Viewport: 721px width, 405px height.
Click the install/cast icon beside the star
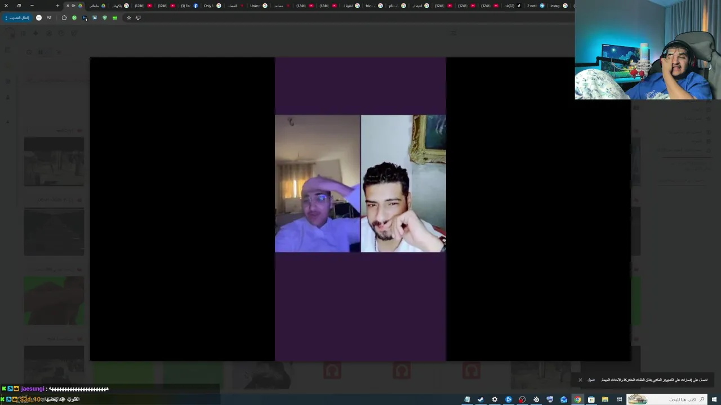(138, 17)
